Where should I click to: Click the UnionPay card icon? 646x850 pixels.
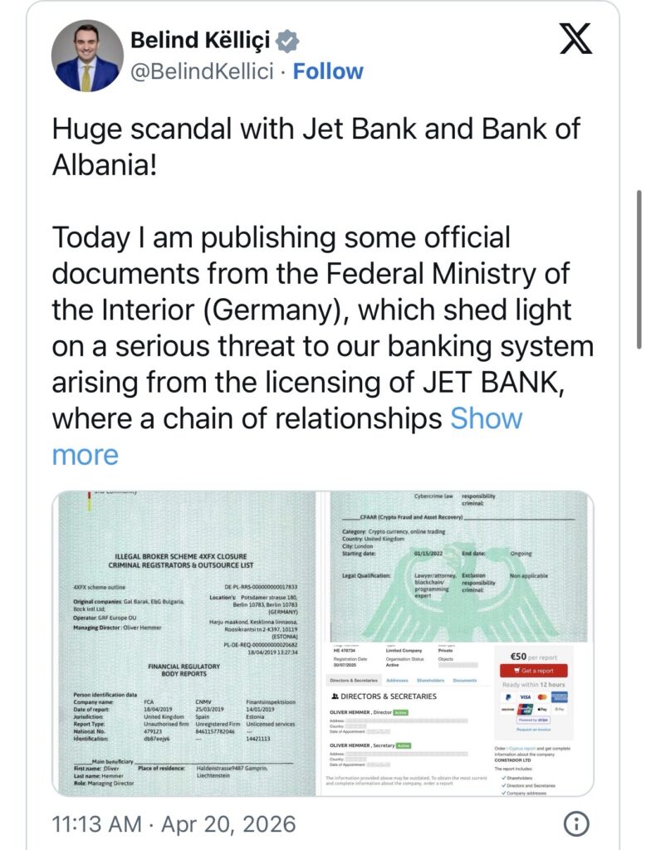523,709
